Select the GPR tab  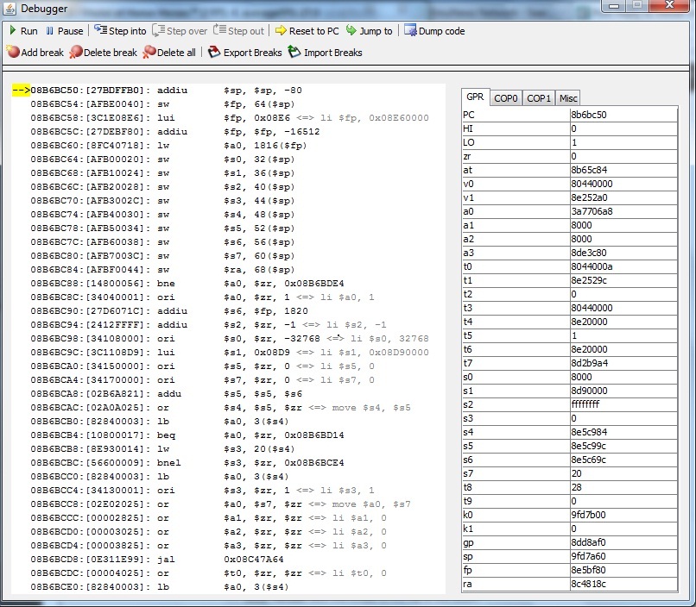tap(475, 97)
